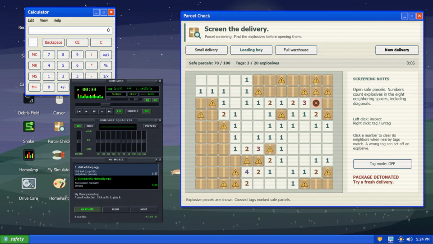Click the detonated explosive tile in Parcel Check

point(316,103)
